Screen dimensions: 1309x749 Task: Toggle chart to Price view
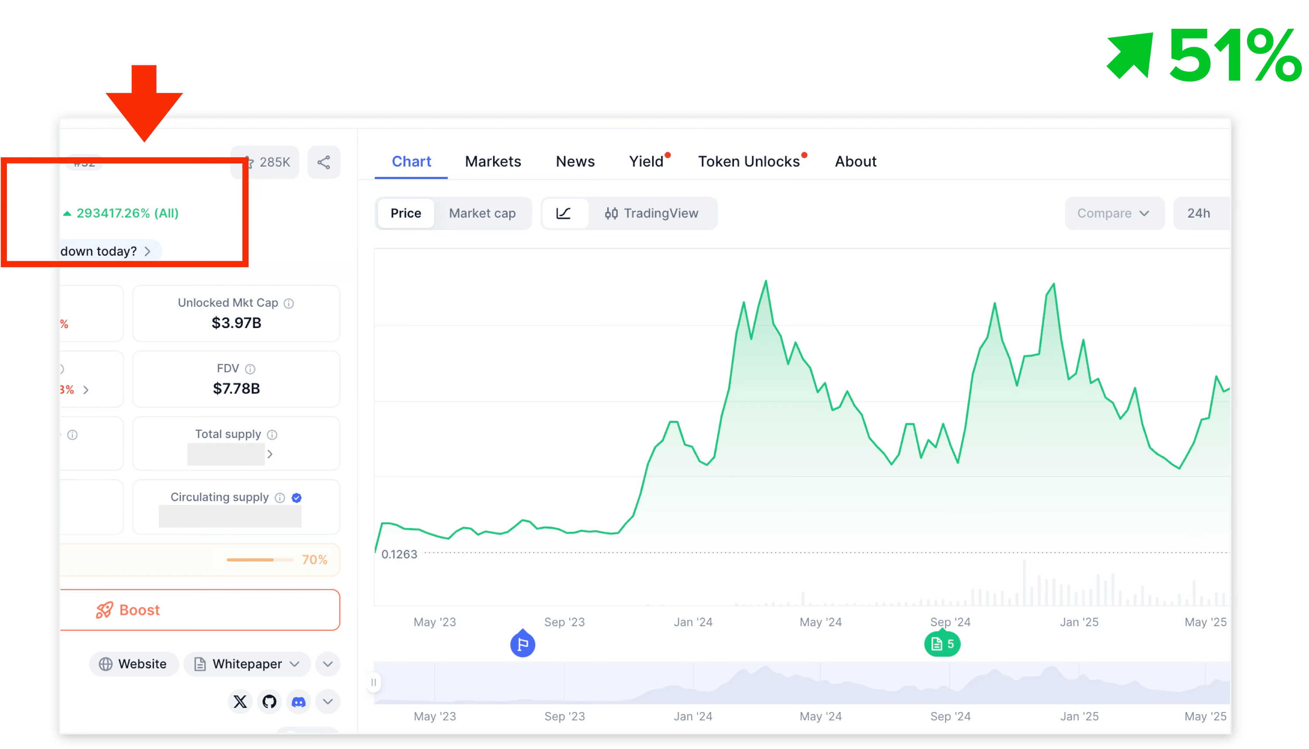[x=406, y=213]
